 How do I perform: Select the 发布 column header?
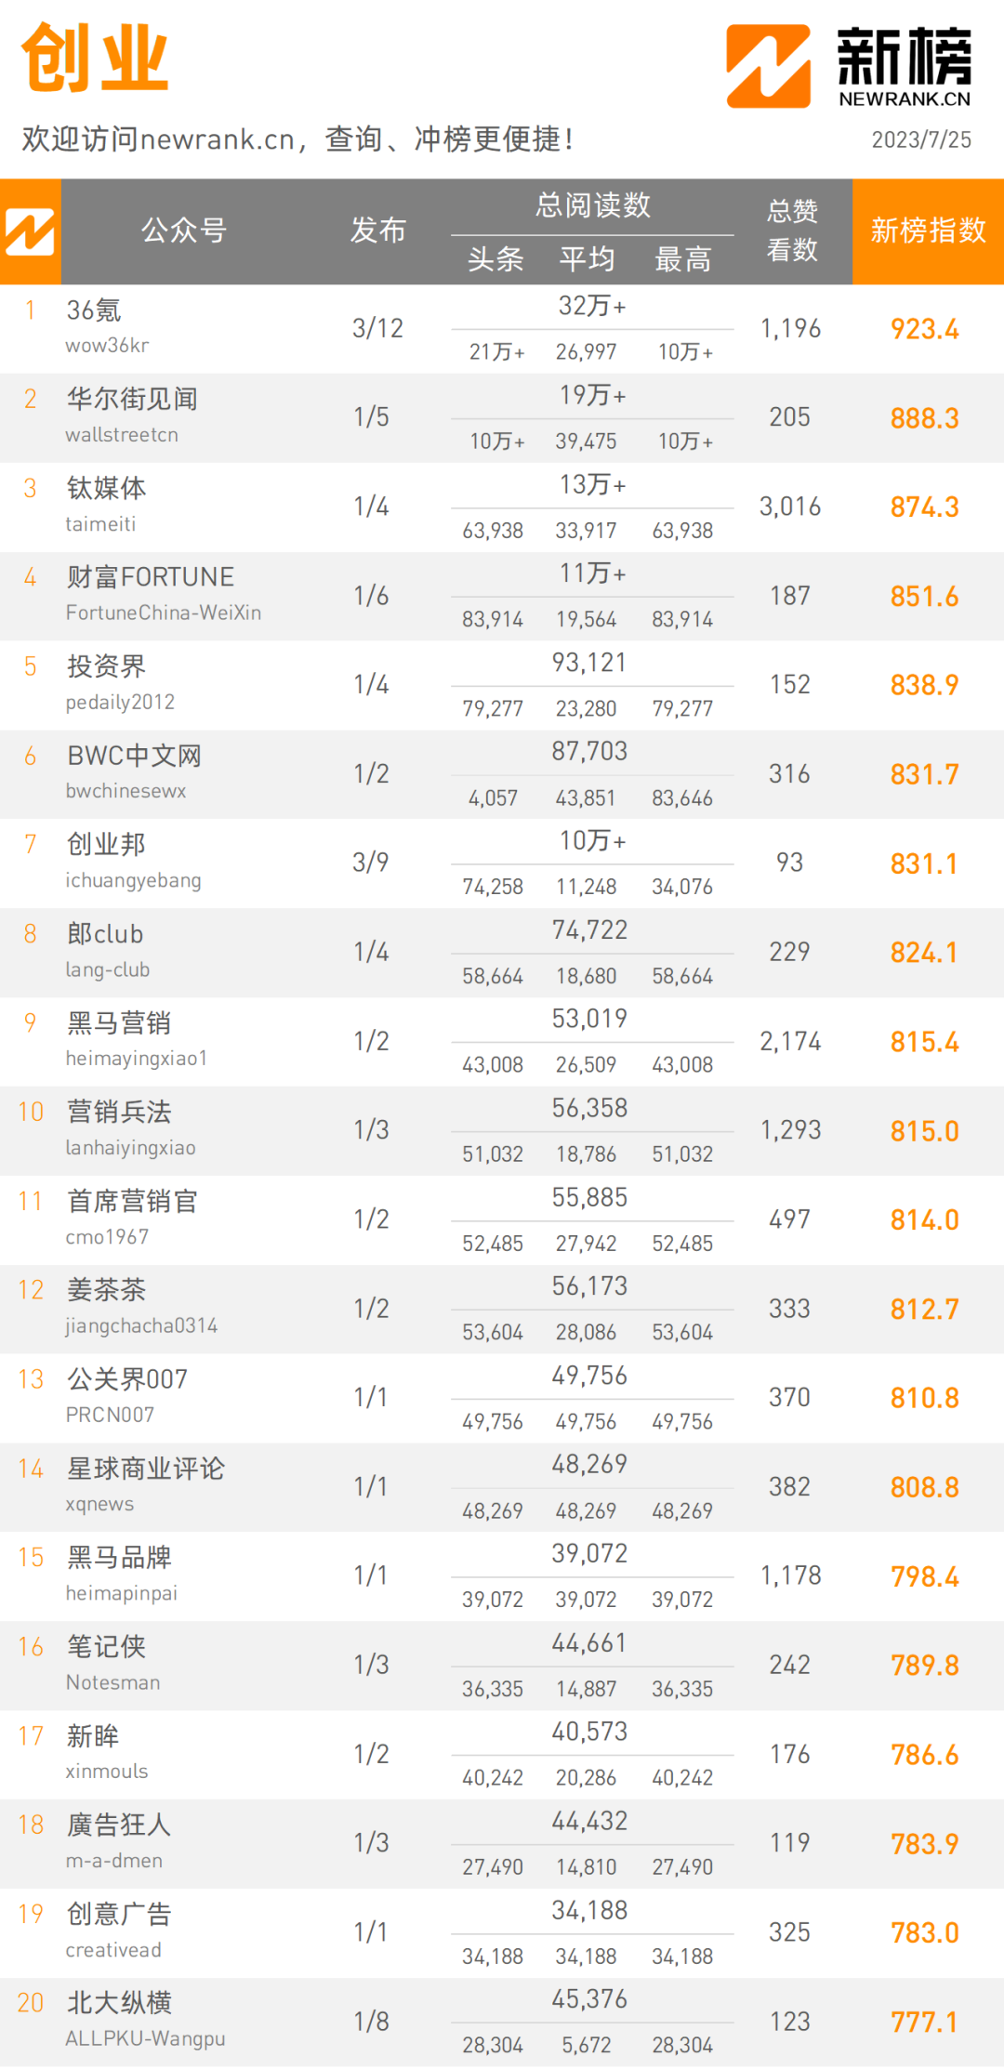coord(377,231)
